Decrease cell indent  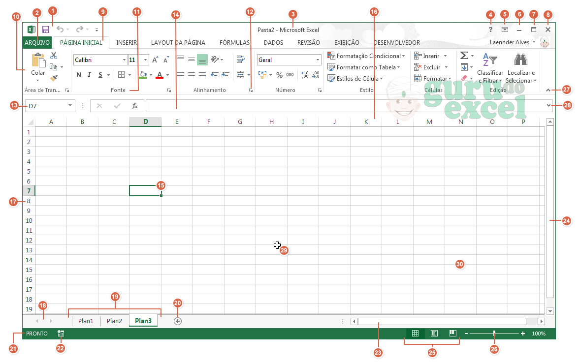click(215, 75)
